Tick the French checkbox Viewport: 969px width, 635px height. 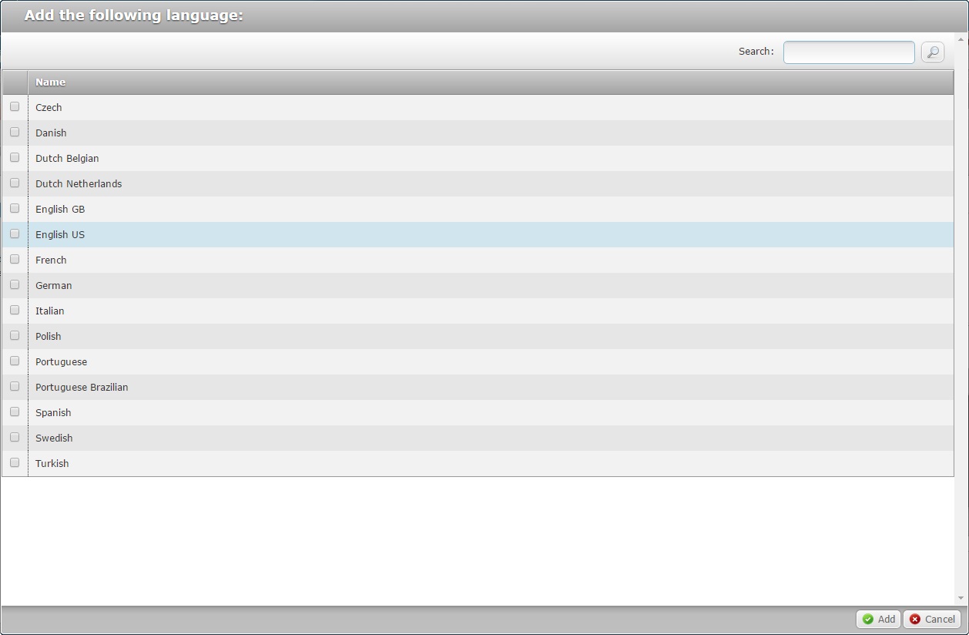tap(15, 260)
